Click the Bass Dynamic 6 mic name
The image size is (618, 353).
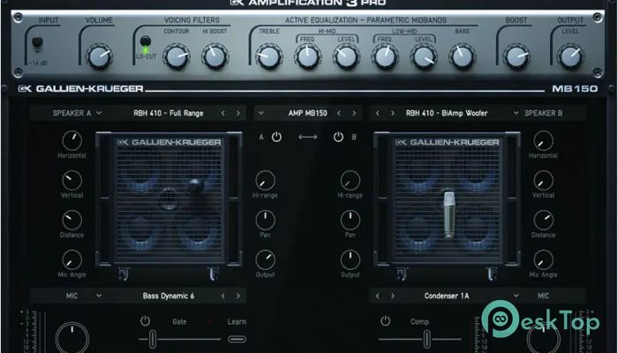click(169, 296)
